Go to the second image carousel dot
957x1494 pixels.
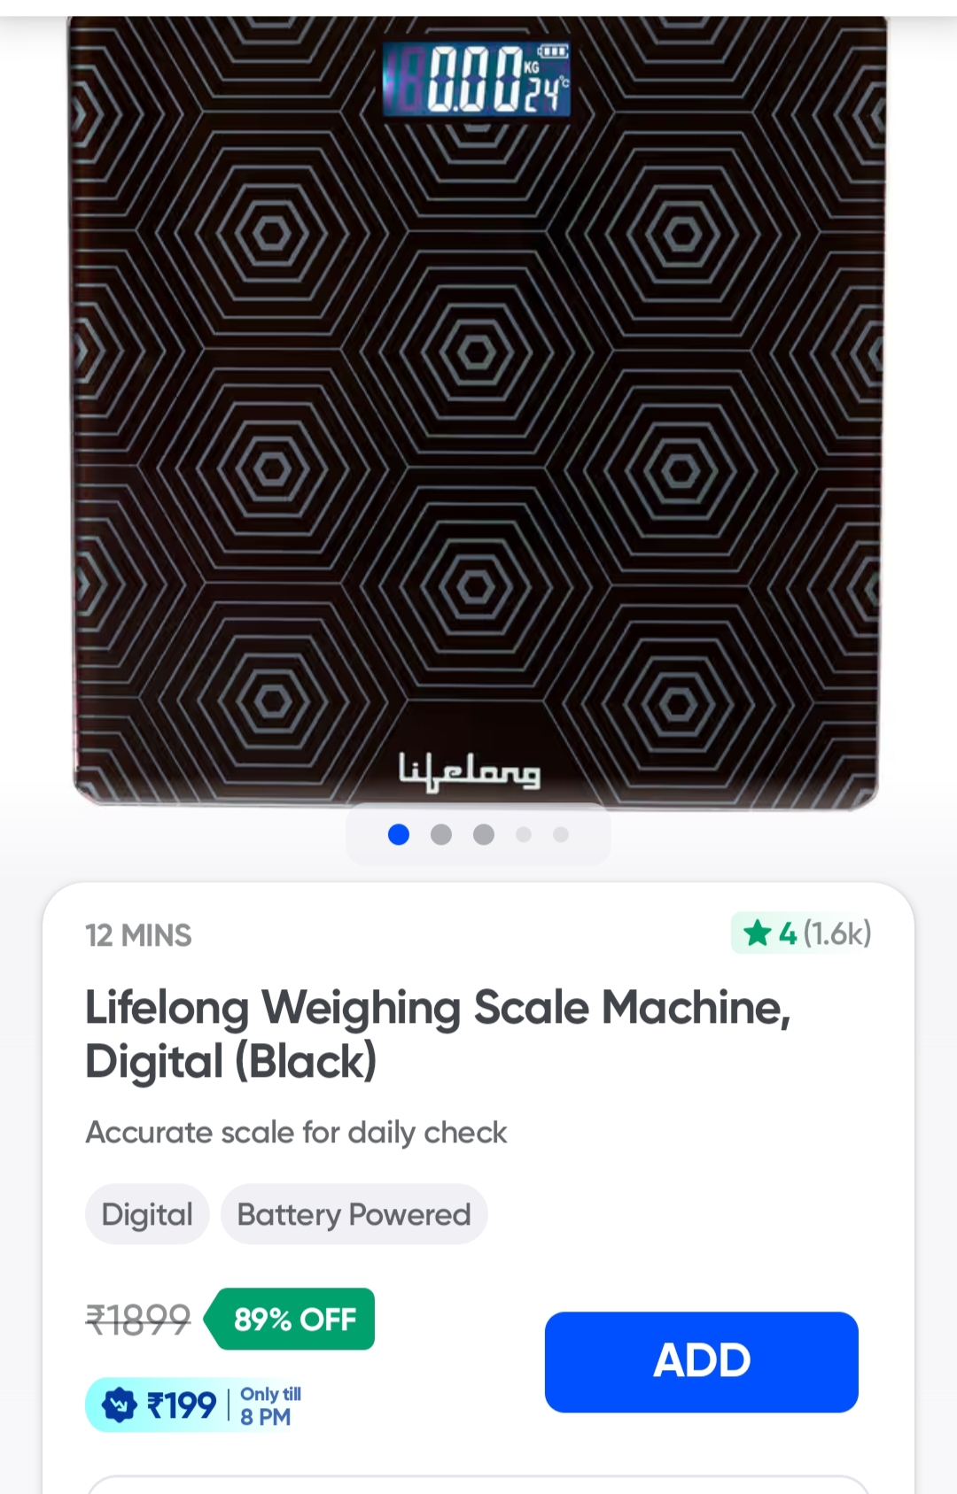pos(440,834)
